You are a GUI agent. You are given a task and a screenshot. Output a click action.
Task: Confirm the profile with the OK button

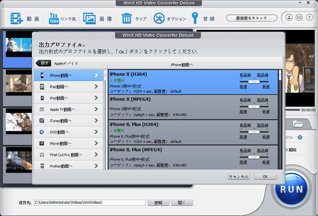265,176
